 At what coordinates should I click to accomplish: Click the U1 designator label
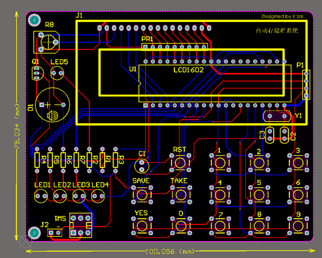[133, 69]
